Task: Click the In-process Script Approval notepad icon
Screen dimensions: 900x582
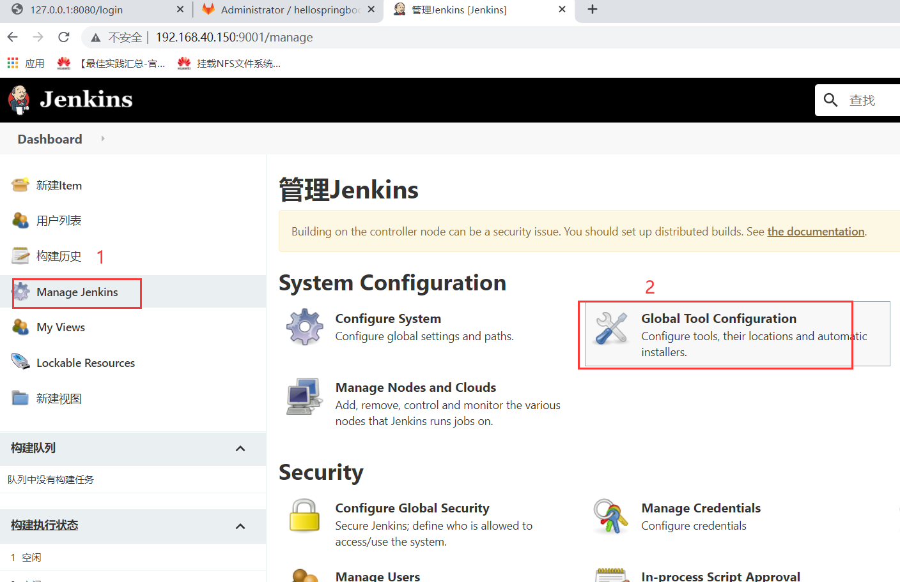Action: point(612,576)
